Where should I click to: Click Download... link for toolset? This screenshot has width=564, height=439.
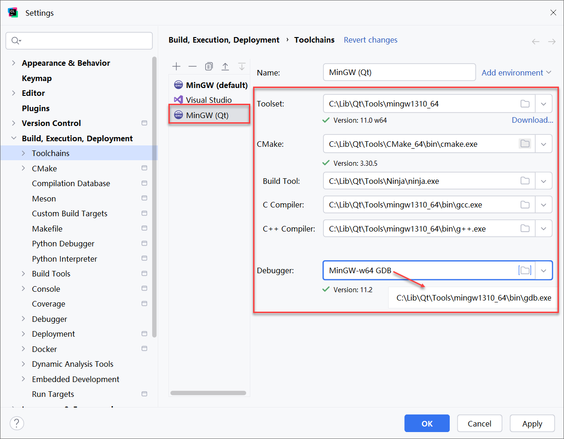(x=532, y=120)
